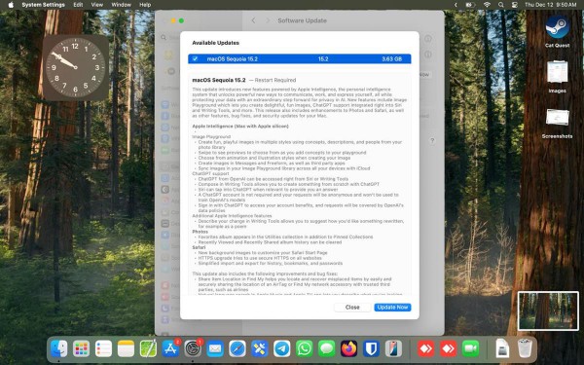The height and width of the screenshot is (365, 584).
Task: Click Close in the Available Updates dialog
Action: click(x=352, y=308)
